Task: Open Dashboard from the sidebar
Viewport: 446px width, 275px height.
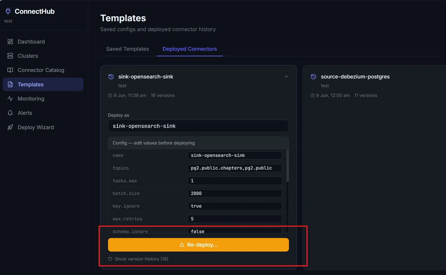Action: point(43,42)
